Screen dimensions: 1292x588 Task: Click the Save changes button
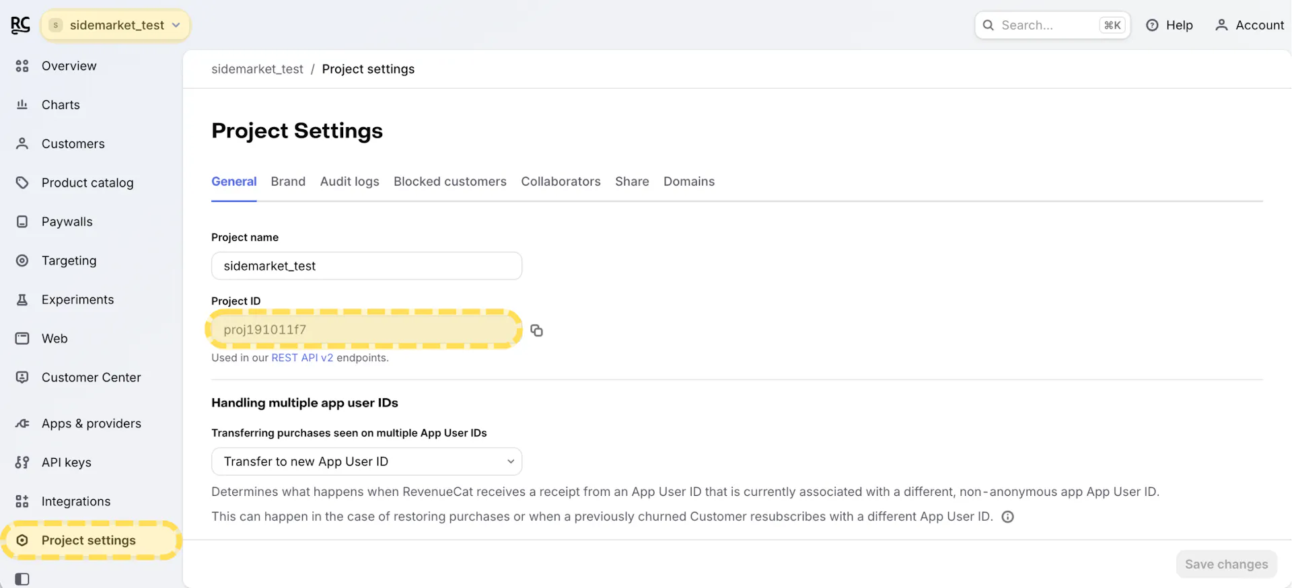1226,564
